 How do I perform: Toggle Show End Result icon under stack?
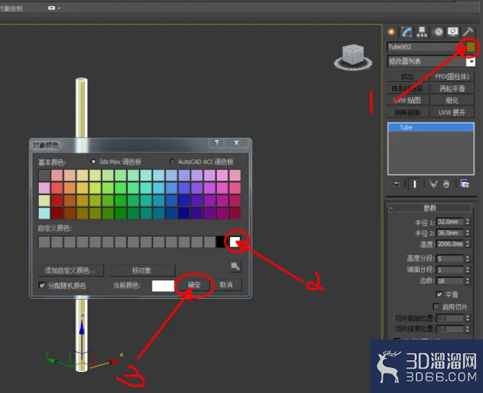click(414, 184)
